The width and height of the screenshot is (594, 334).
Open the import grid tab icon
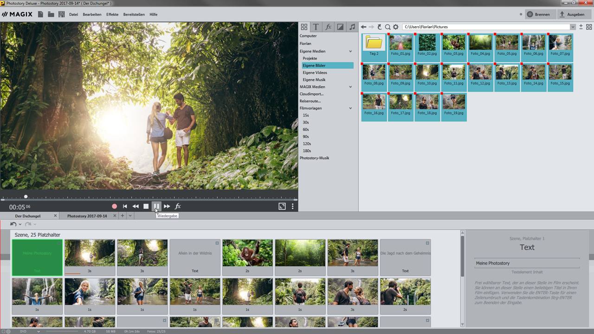point(304,27)
